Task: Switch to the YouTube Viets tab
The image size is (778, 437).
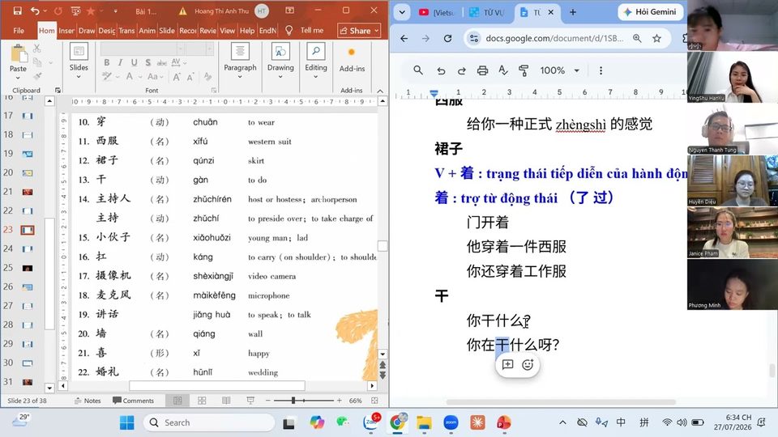Action: point(437,12)
